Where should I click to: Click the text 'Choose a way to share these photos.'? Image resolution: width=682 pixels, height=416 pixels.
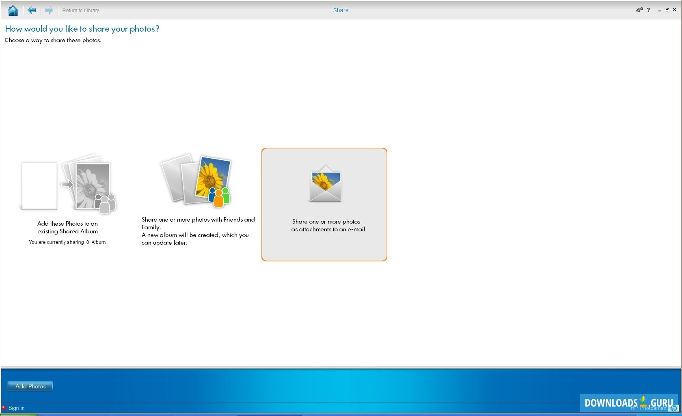[x=53, y=40]
